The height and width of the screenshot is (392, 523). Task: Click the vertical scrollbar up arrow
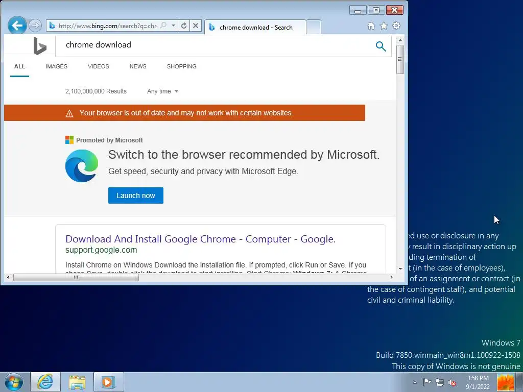[x=400, y=40]
